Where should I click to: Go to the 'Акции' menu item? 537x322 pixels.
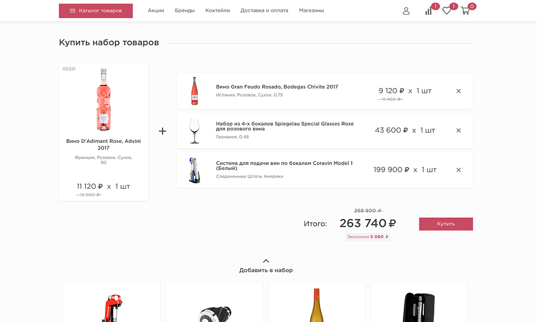156,11
